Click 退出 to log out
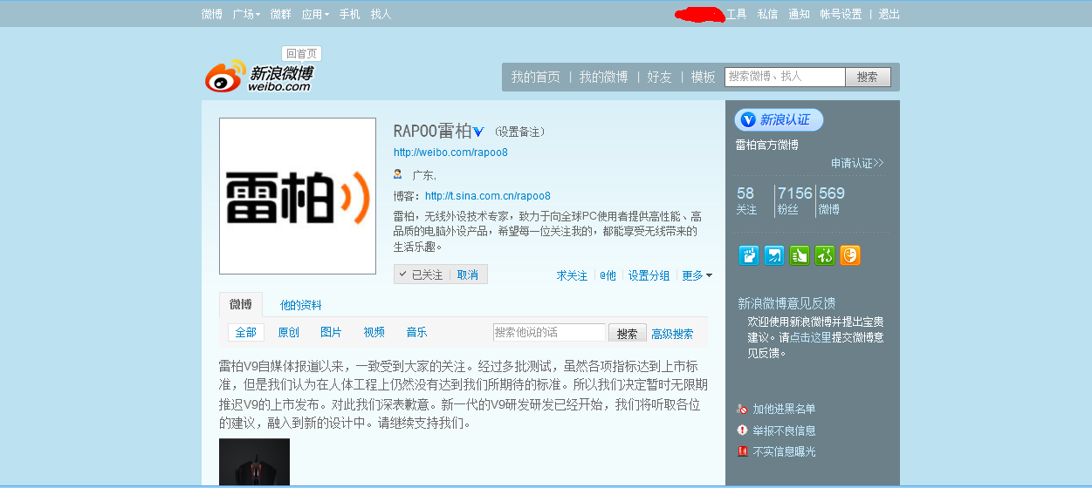Screen dimensions: 1092x488 [x=889, y=14]
